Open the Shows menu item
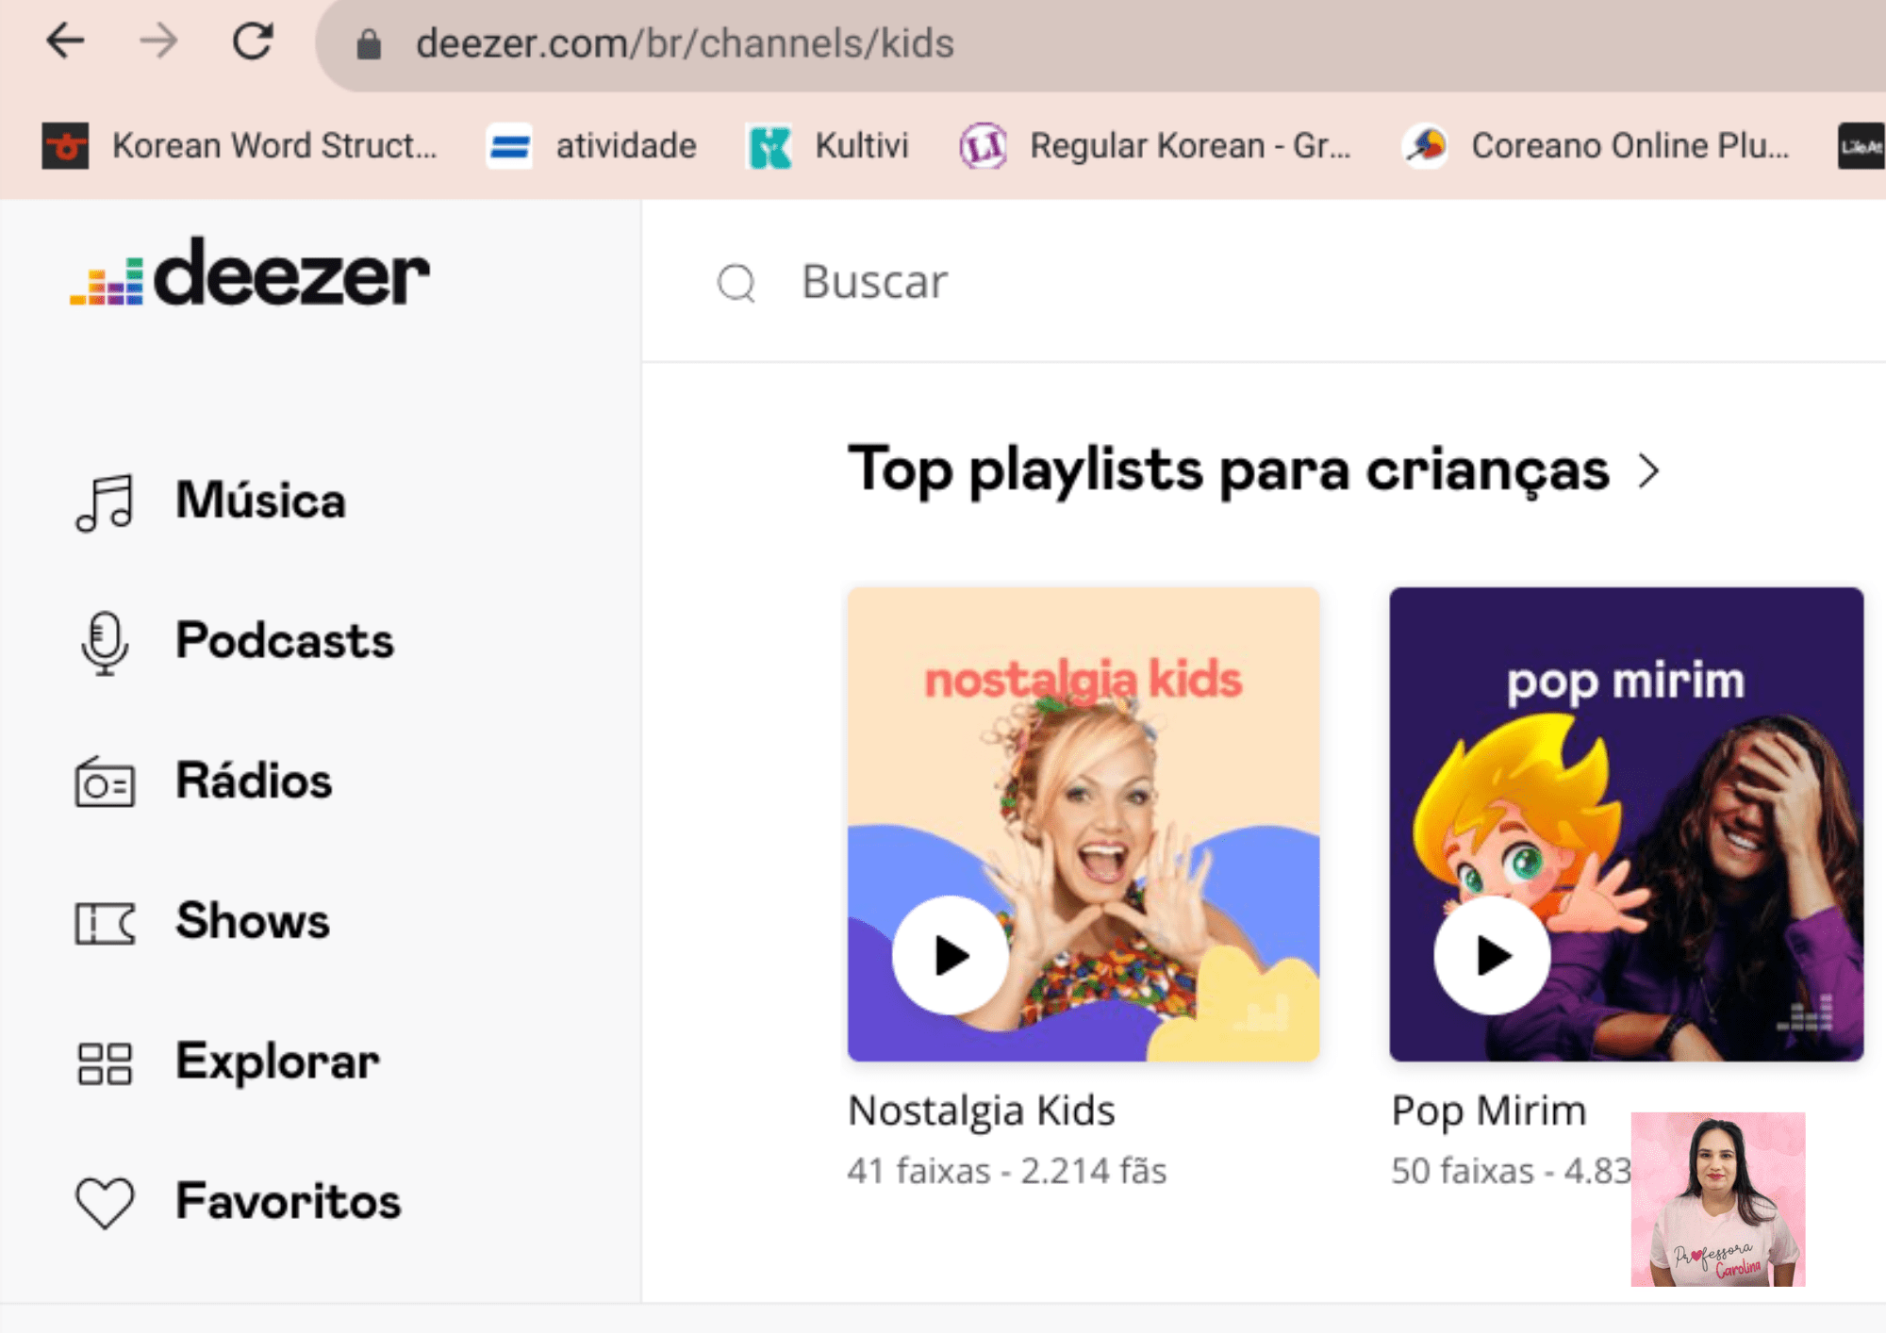This screenshot has height=1333, width=1886. click(253, 920)
